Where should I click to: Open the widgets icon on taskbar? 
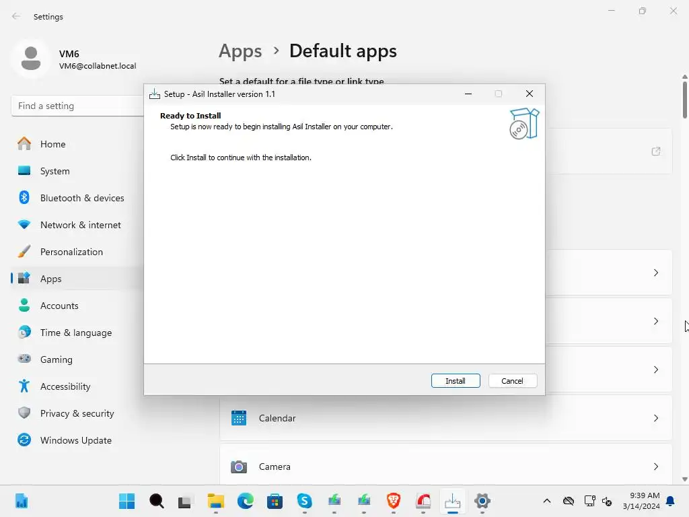pyautogui.click(x=22, y=501)
